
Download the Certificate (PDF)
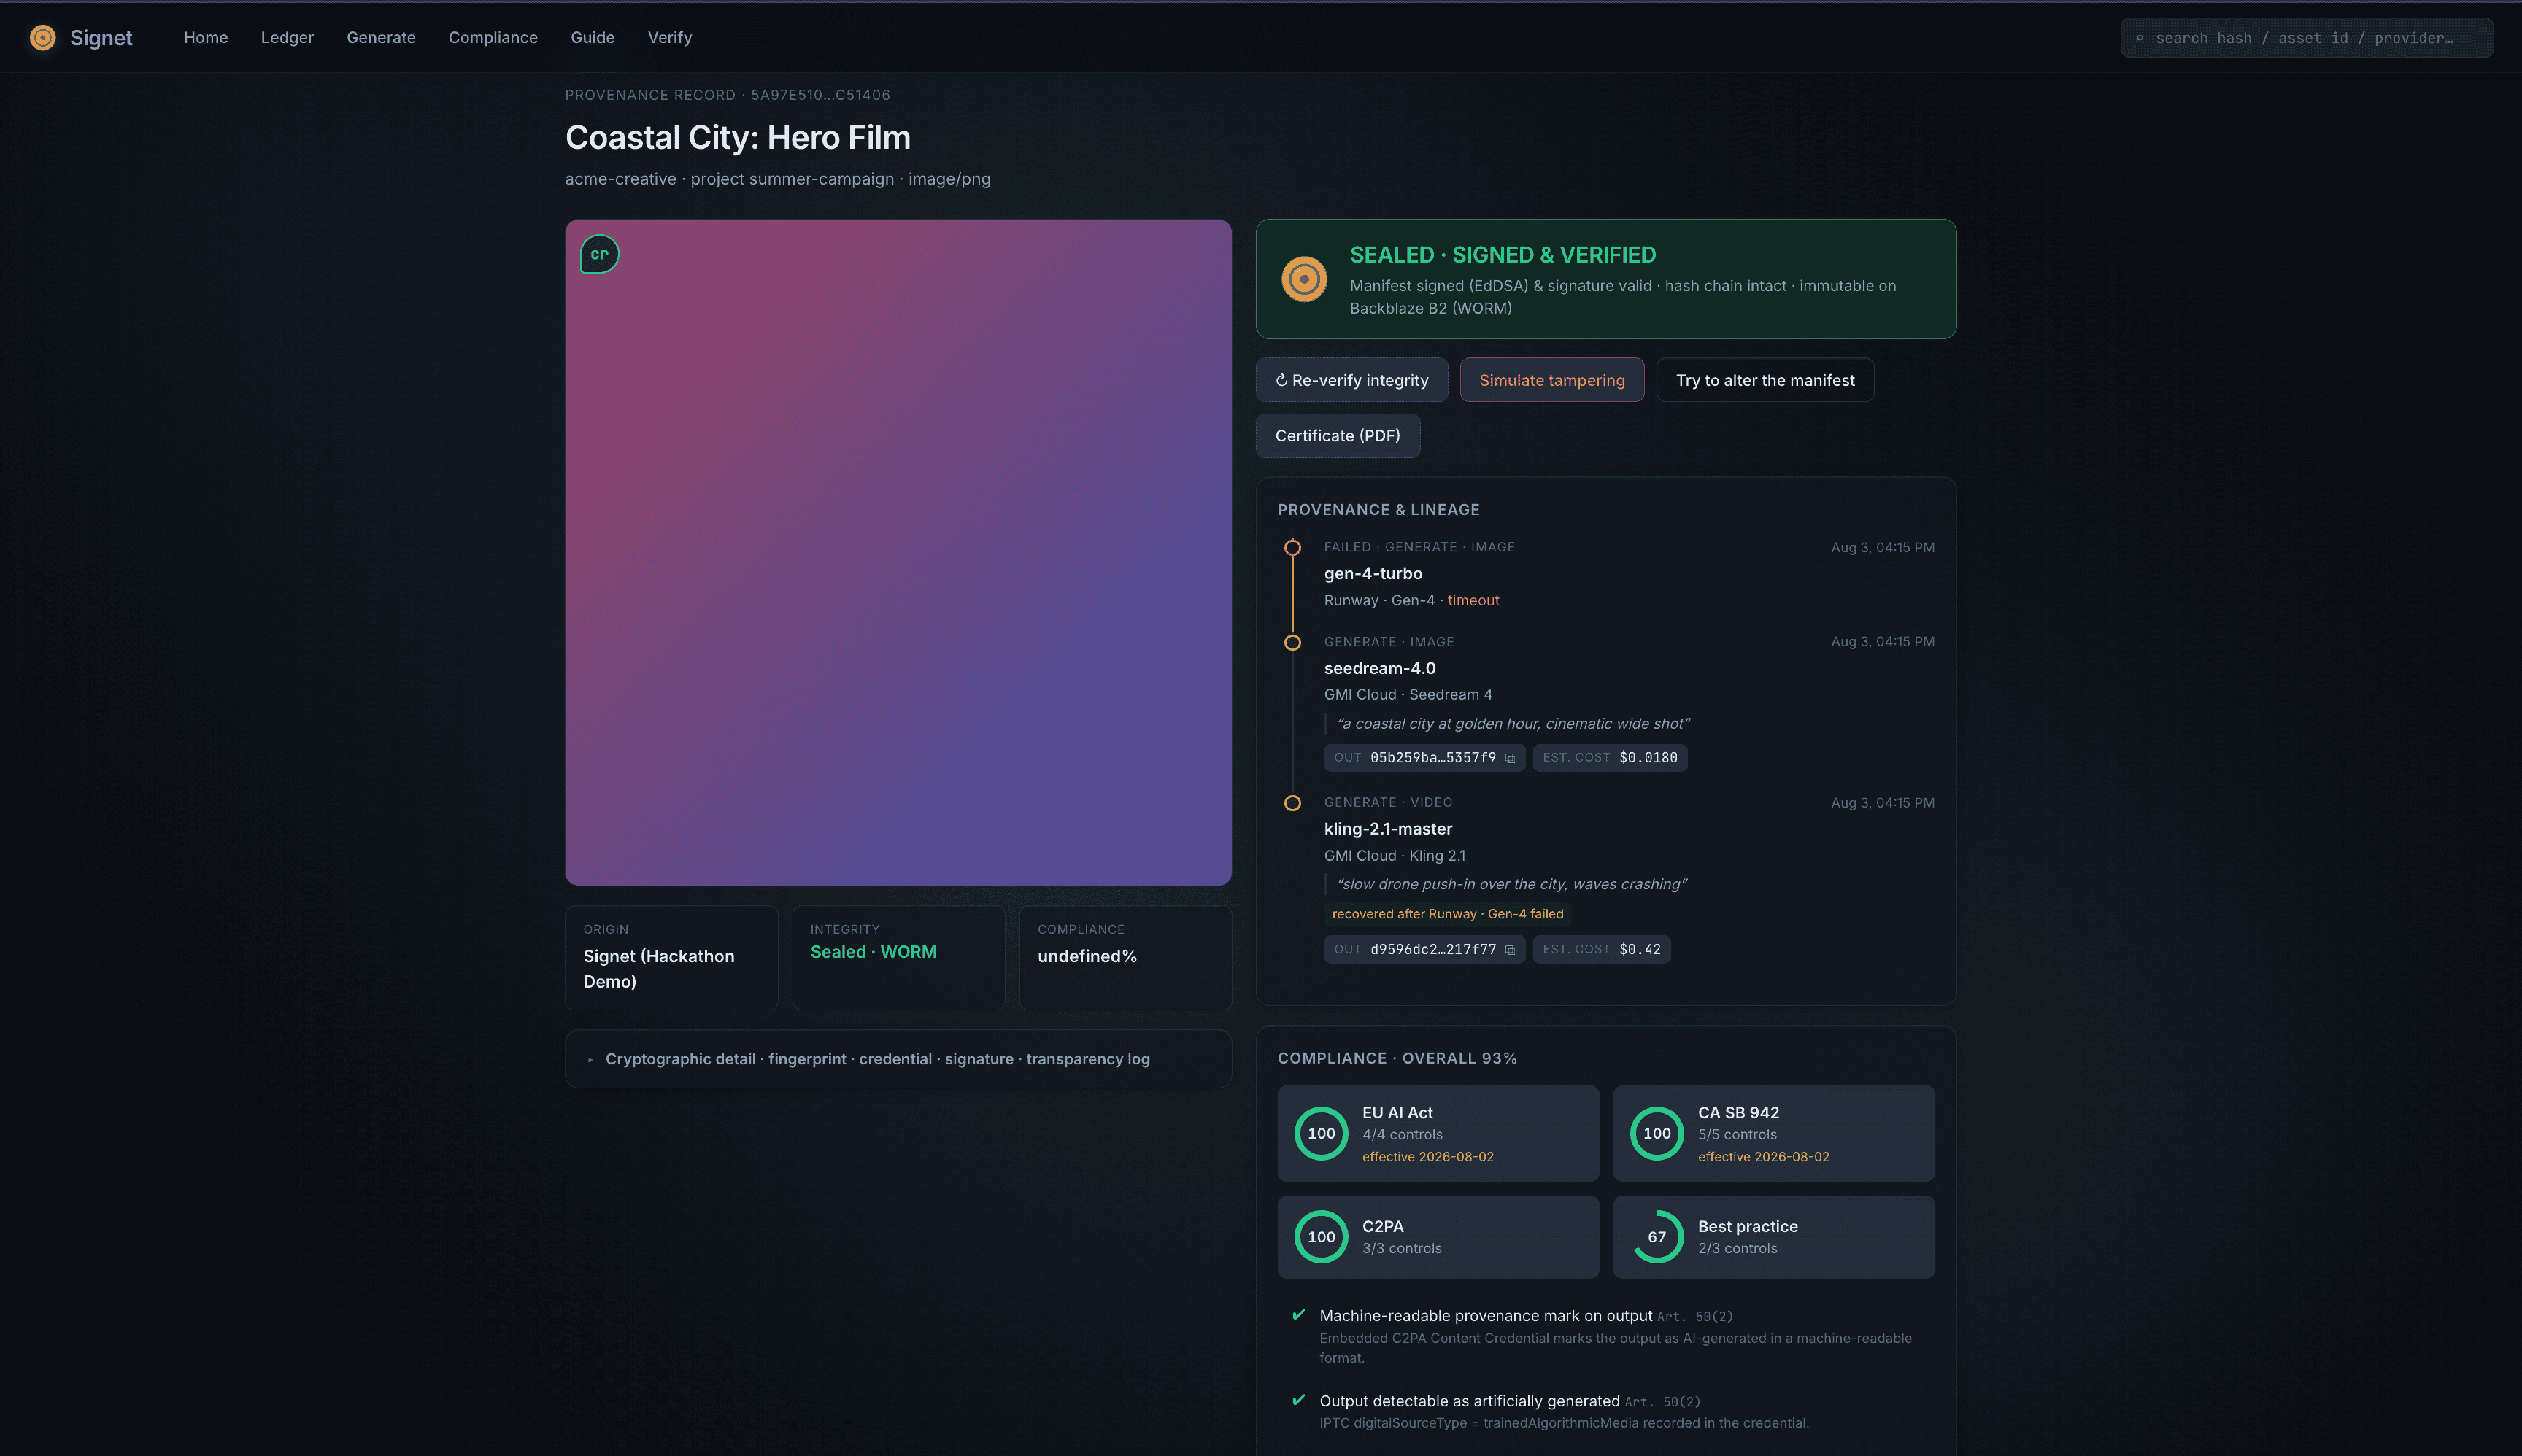coord(1338,436)
